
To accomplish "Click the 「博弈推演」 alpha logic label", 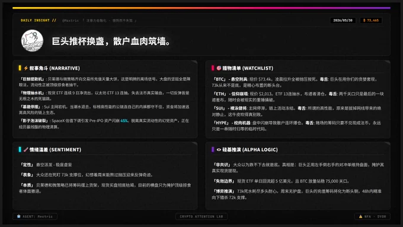I will (223, 191).
